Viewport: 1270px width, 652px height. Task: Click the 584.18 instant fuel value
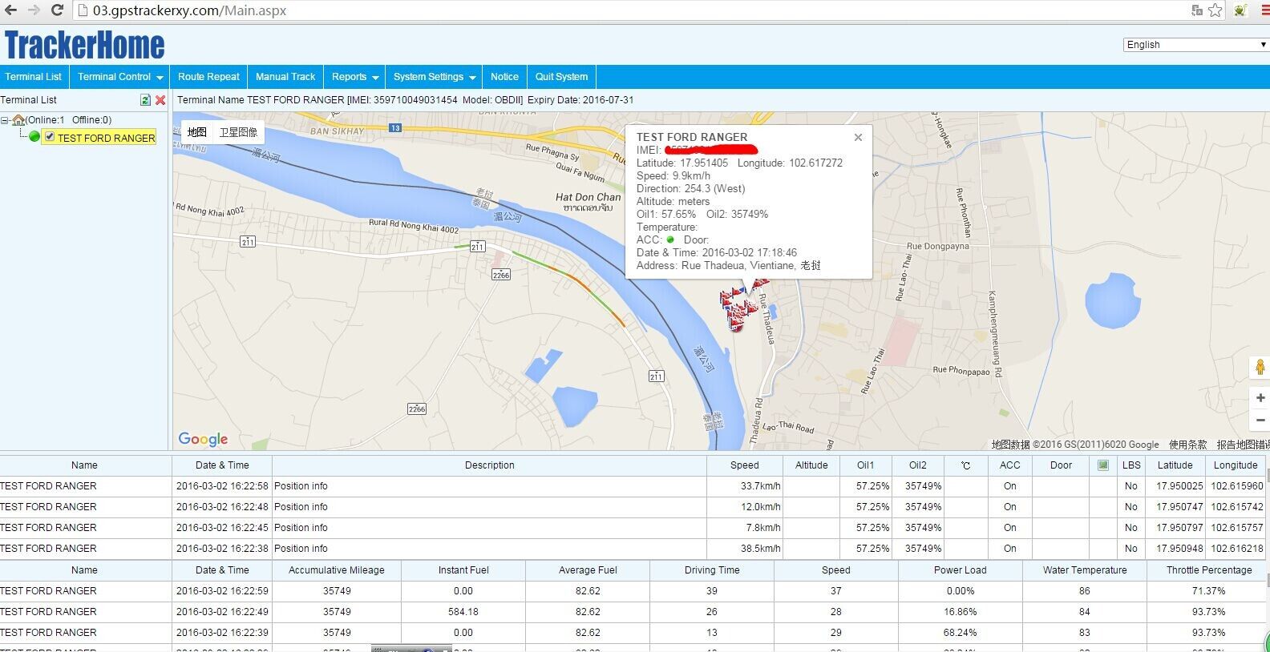tap(463, 612)
